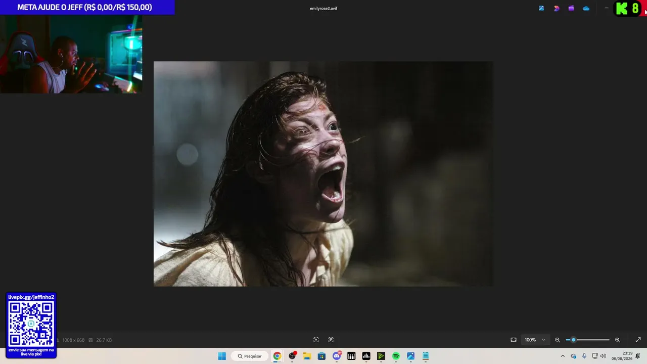Click the visual search frame icon below the photo
This screenshot has height=364, width=647.
pos(316,340)
